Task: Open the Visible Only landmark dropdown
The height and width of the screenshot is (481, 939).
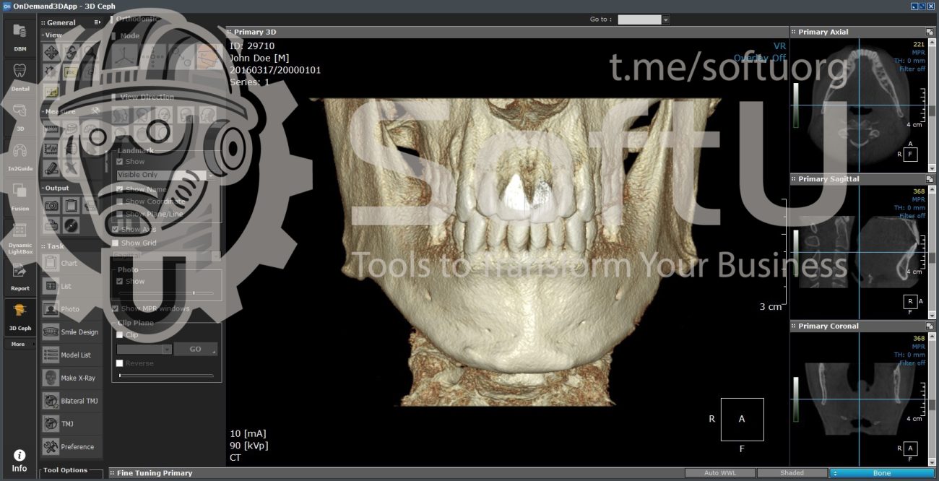Action: (x=165, y=175)
